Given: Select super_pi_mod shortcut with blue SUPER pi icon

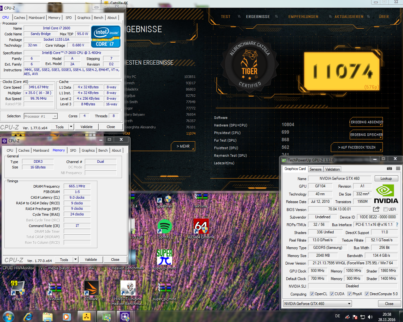Looking at the screenshot, I should [x=164, y=260].
